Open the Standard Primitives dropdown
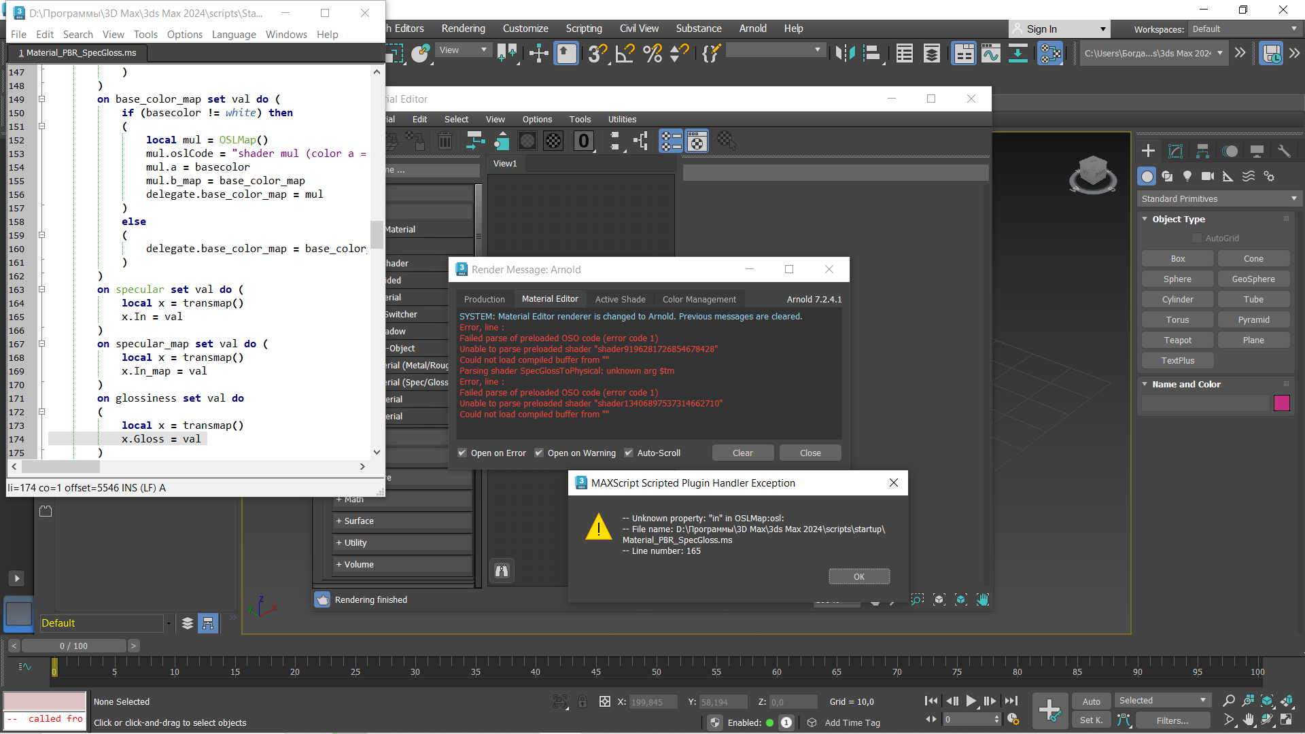 coord(1219,198)
